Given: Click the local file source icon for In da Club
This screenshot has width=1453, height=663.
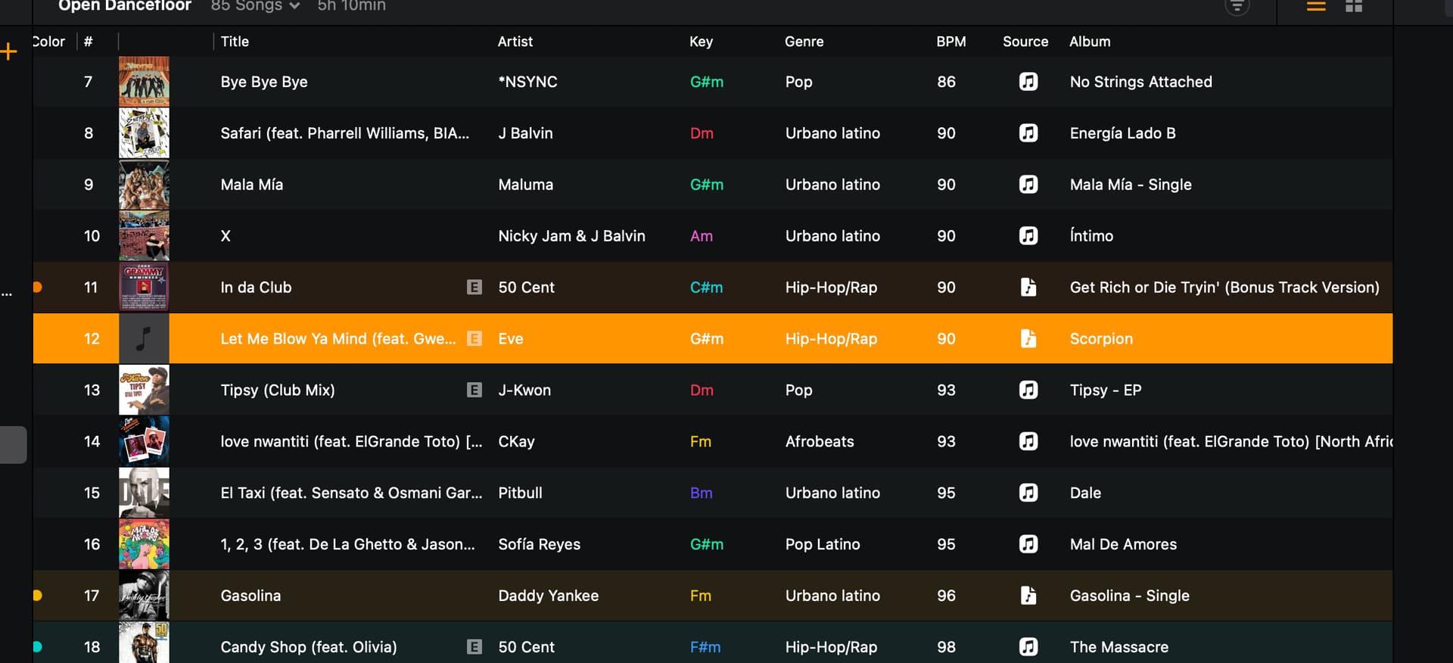Looking at the screenshot, I should coord(1028,287).
